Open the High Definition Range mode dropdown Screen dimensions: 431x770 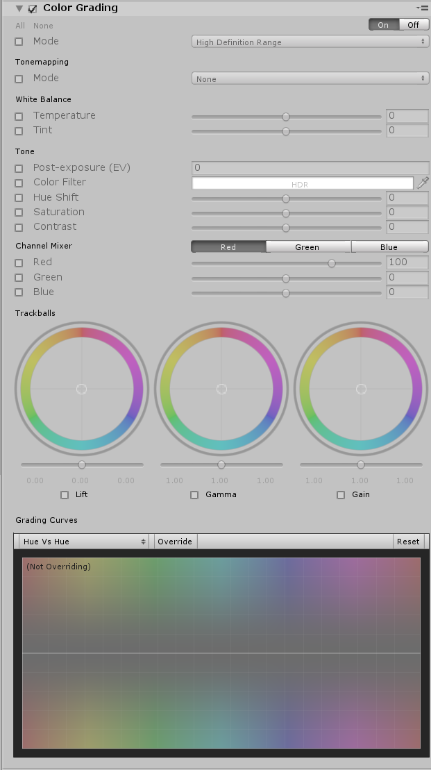(310, 42)
